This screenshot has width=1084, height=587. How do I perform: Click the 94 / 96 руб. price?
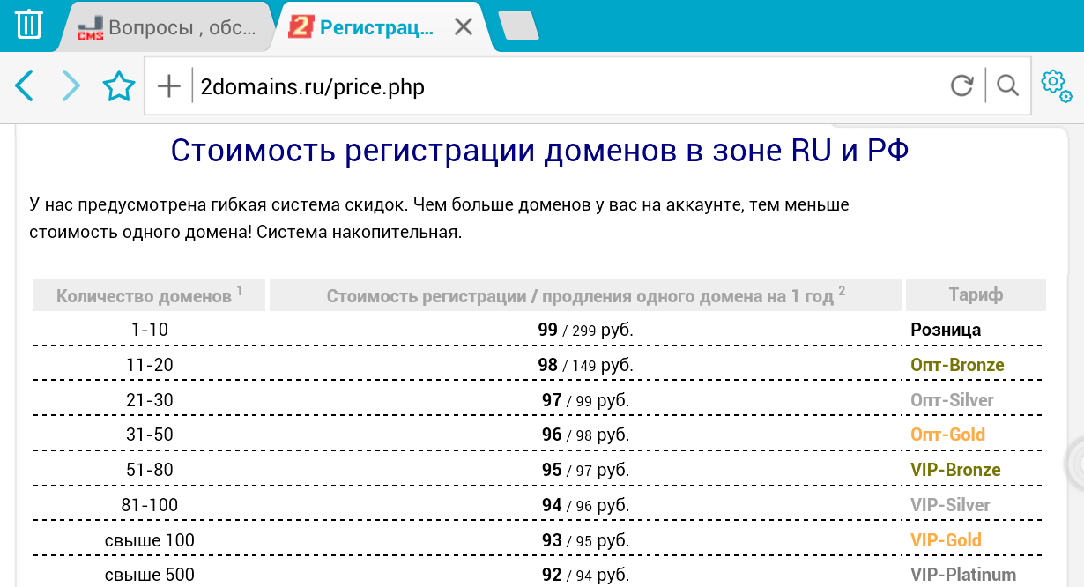[585, 505]
